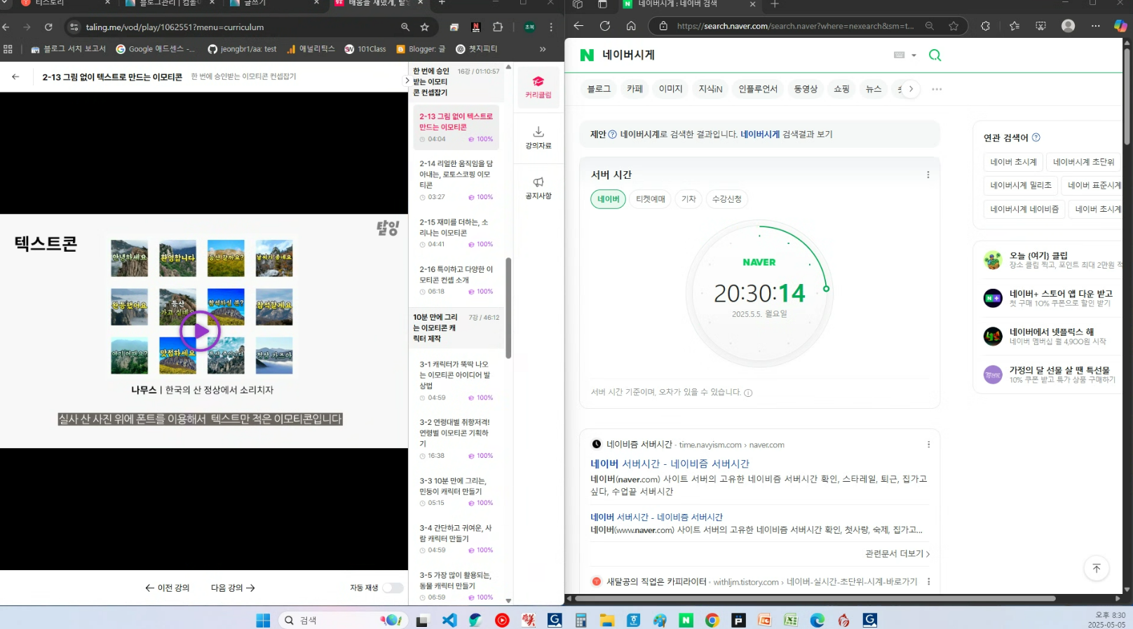
Task: Click the back arrow beside lecture title
Action: coord(15,76)
